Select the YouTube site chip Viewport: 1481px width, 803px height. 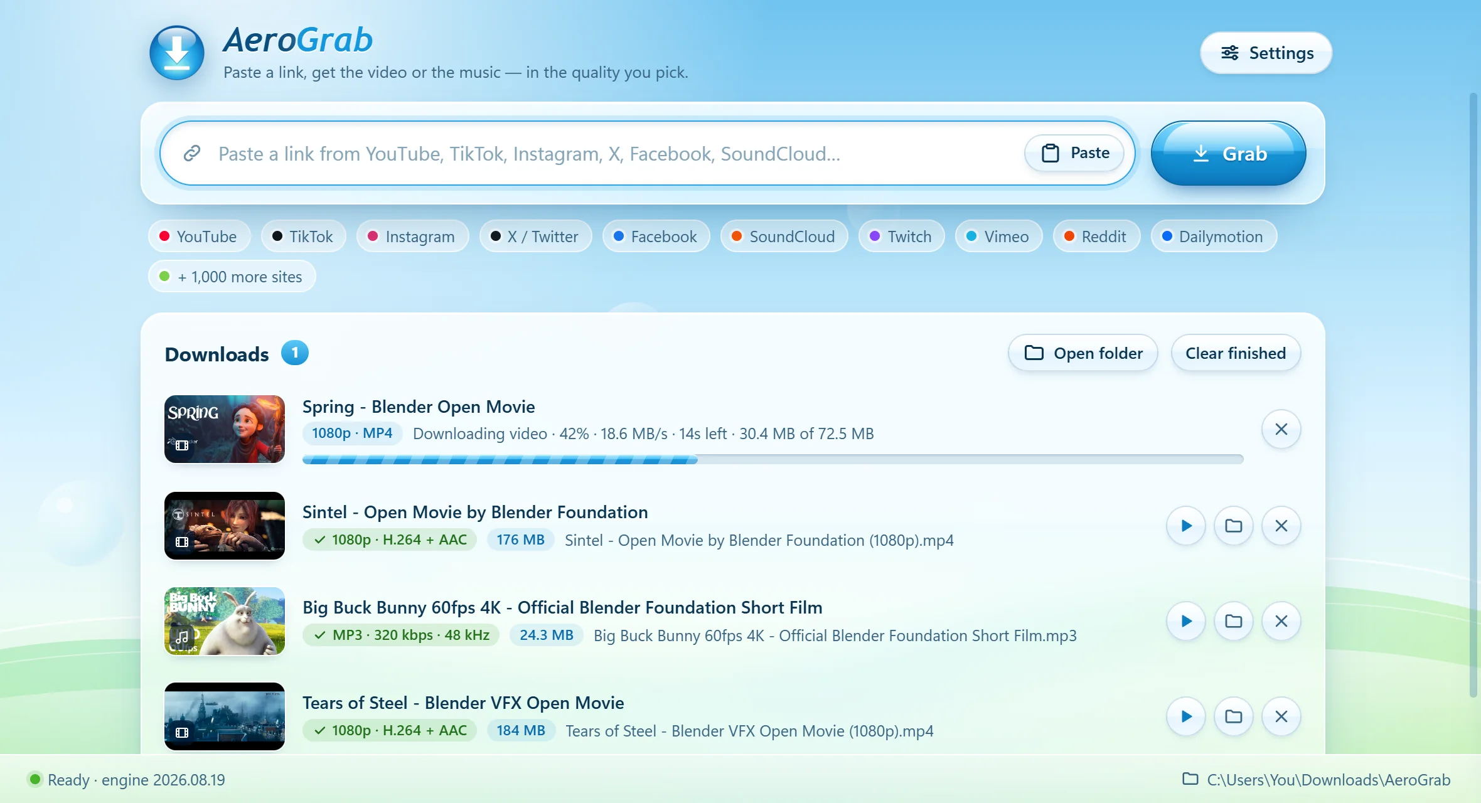tap(199, 236)
